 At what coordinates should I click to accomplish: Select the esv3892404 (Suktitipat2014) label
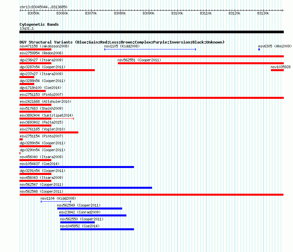(46, 115)
